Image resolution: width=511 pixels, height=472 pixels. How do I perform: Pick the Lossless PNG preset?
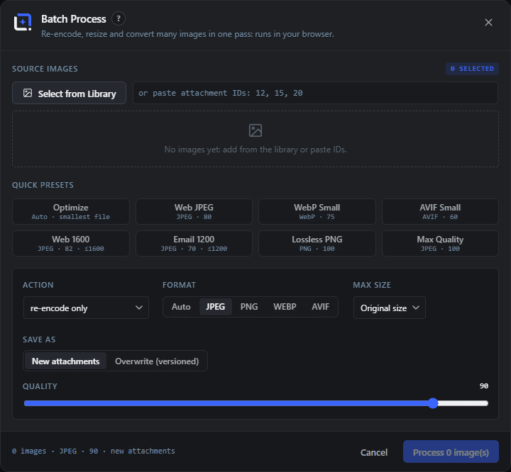[317, 244]
